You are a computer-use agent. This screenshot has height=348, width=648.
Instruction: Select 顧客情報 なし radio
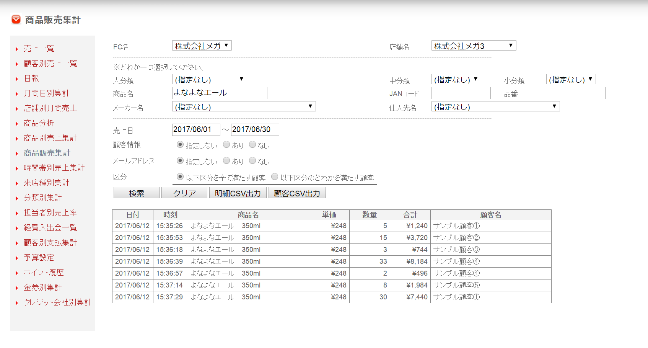pyautogui.click(x=252, y=144)
